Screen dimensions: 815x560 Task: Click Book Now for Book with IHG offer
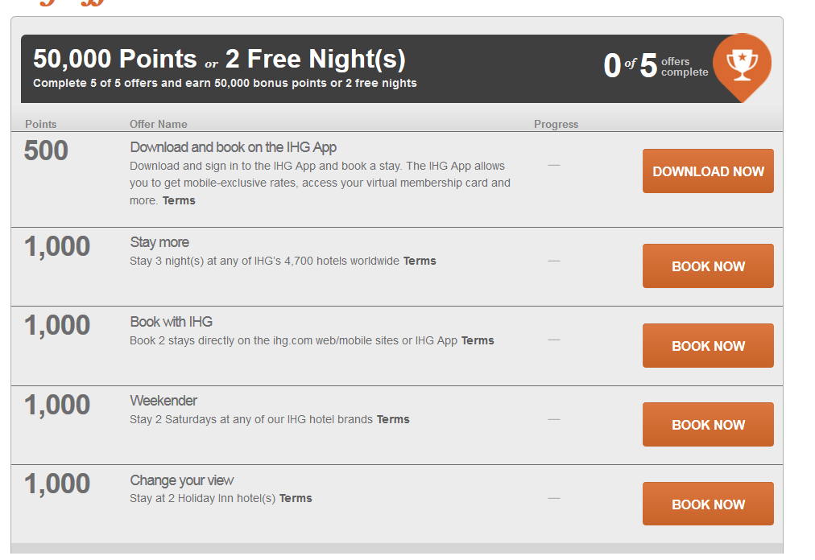[708, 346]
